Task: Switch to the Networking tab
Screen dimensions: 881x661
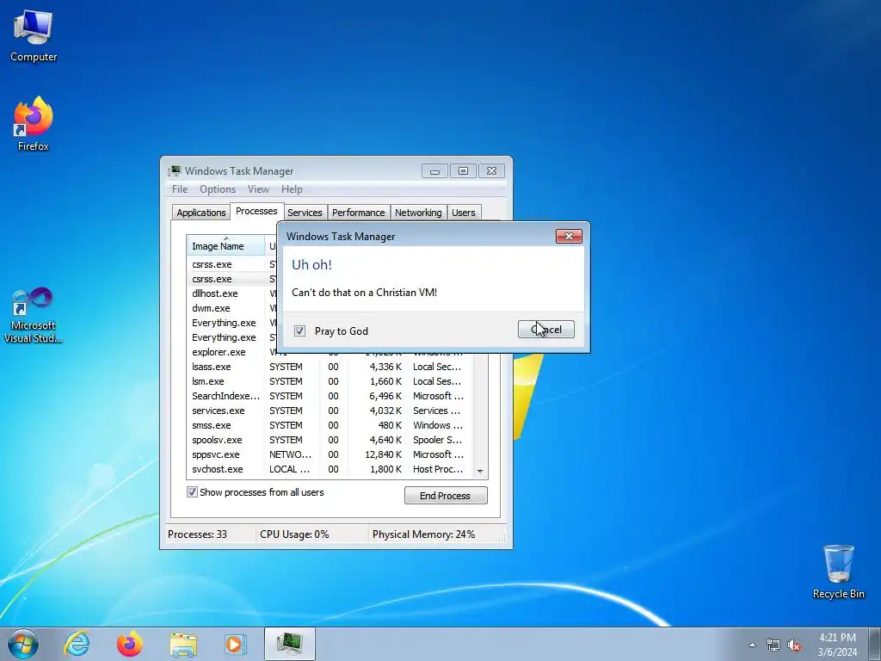Action: tap(418, 213)
